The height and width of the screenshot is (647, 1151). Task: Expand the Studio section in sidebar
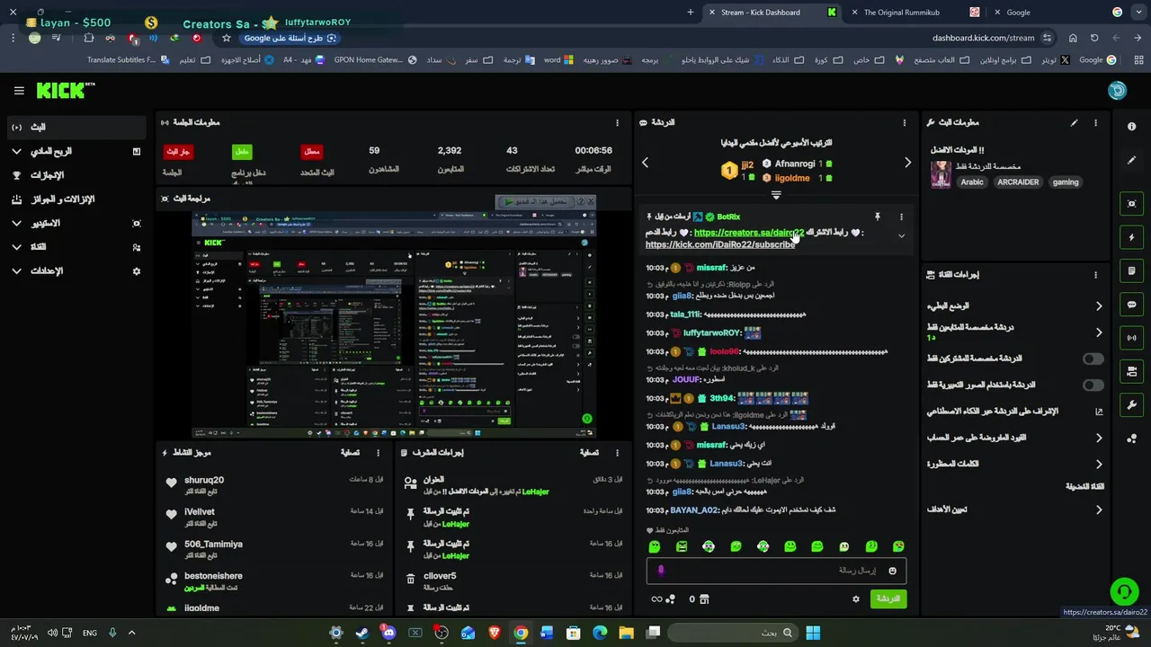pyautogui.click(x=75, y=223)
